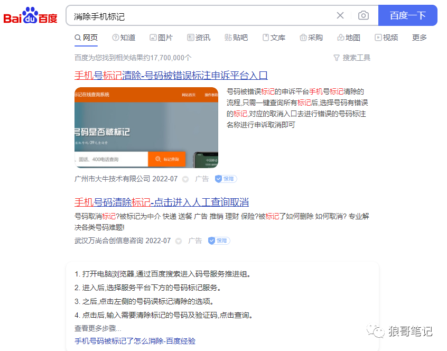Click step 1 text 打开电脑浏览器

point(108,274)
